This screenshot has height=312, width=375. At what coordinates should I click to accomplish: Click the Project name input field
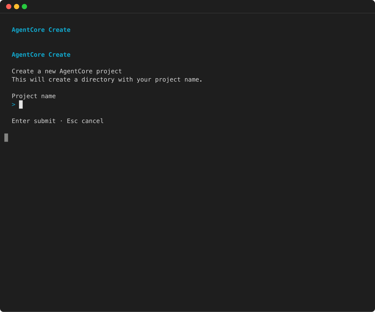[21, 104]
